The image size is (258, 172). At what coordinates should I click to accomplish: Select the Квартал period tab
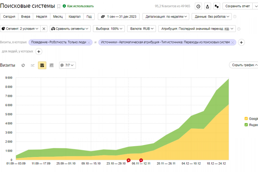75,16
